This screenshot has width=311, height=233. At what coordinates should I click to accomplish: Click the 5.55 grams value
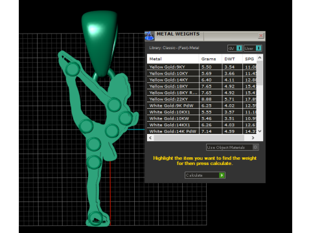207,112
